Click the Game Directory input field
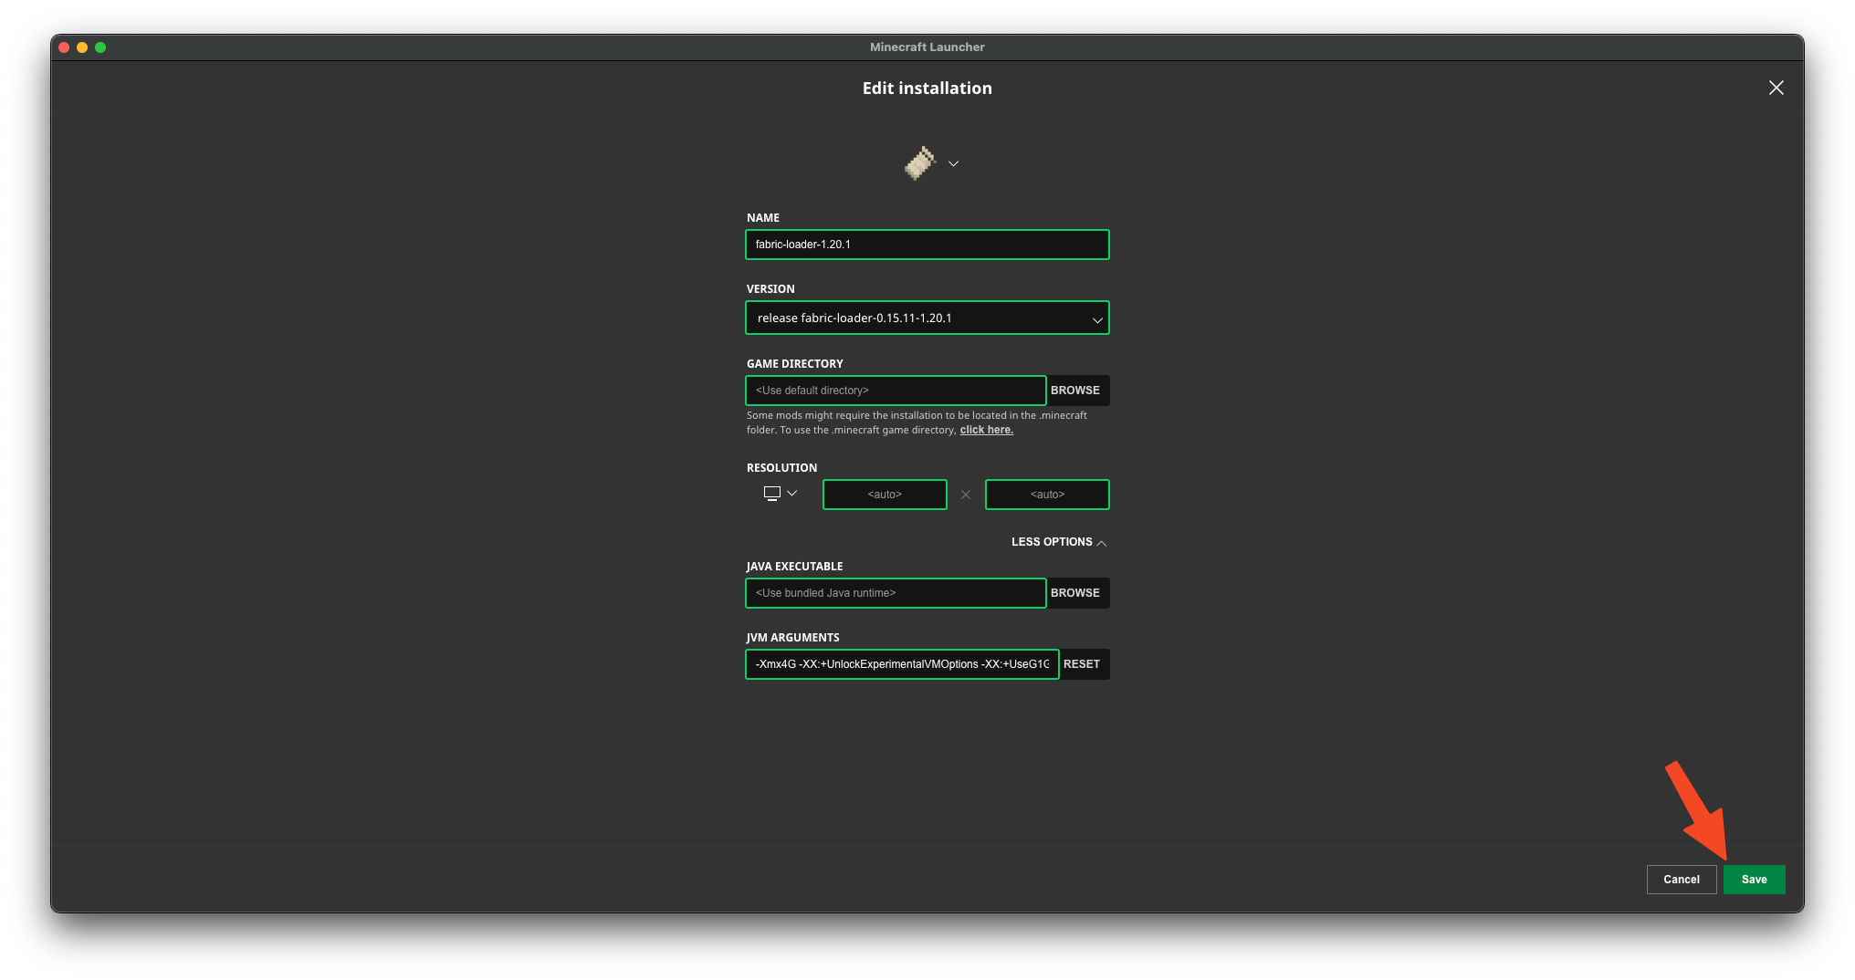The width and height of the screenshot is (1855, 980). coord(895,391)
